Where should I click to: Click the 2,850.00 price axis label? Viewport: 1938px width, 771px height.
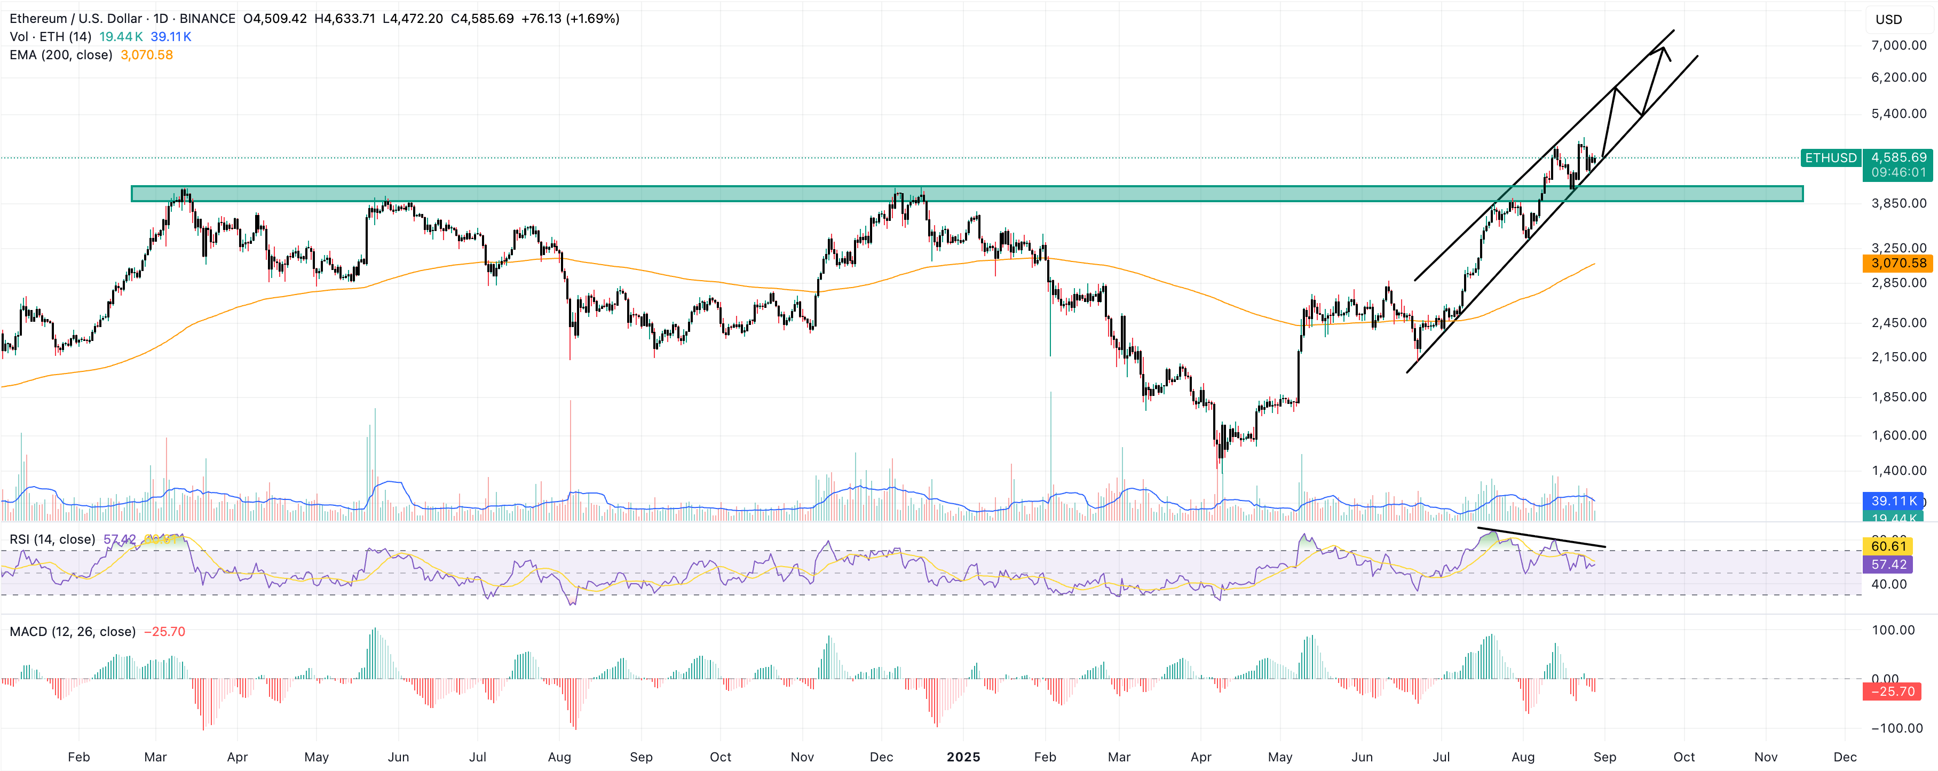coord(1898,283)
